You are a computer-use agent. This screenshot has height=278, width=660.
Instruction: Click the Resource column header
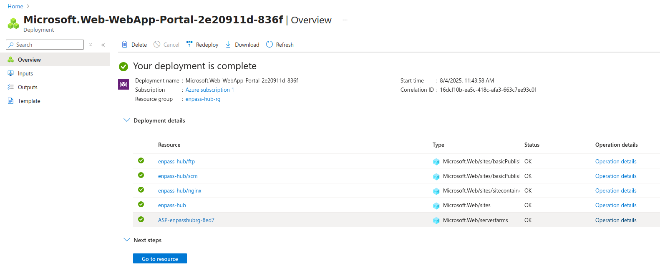click(169, 145)
